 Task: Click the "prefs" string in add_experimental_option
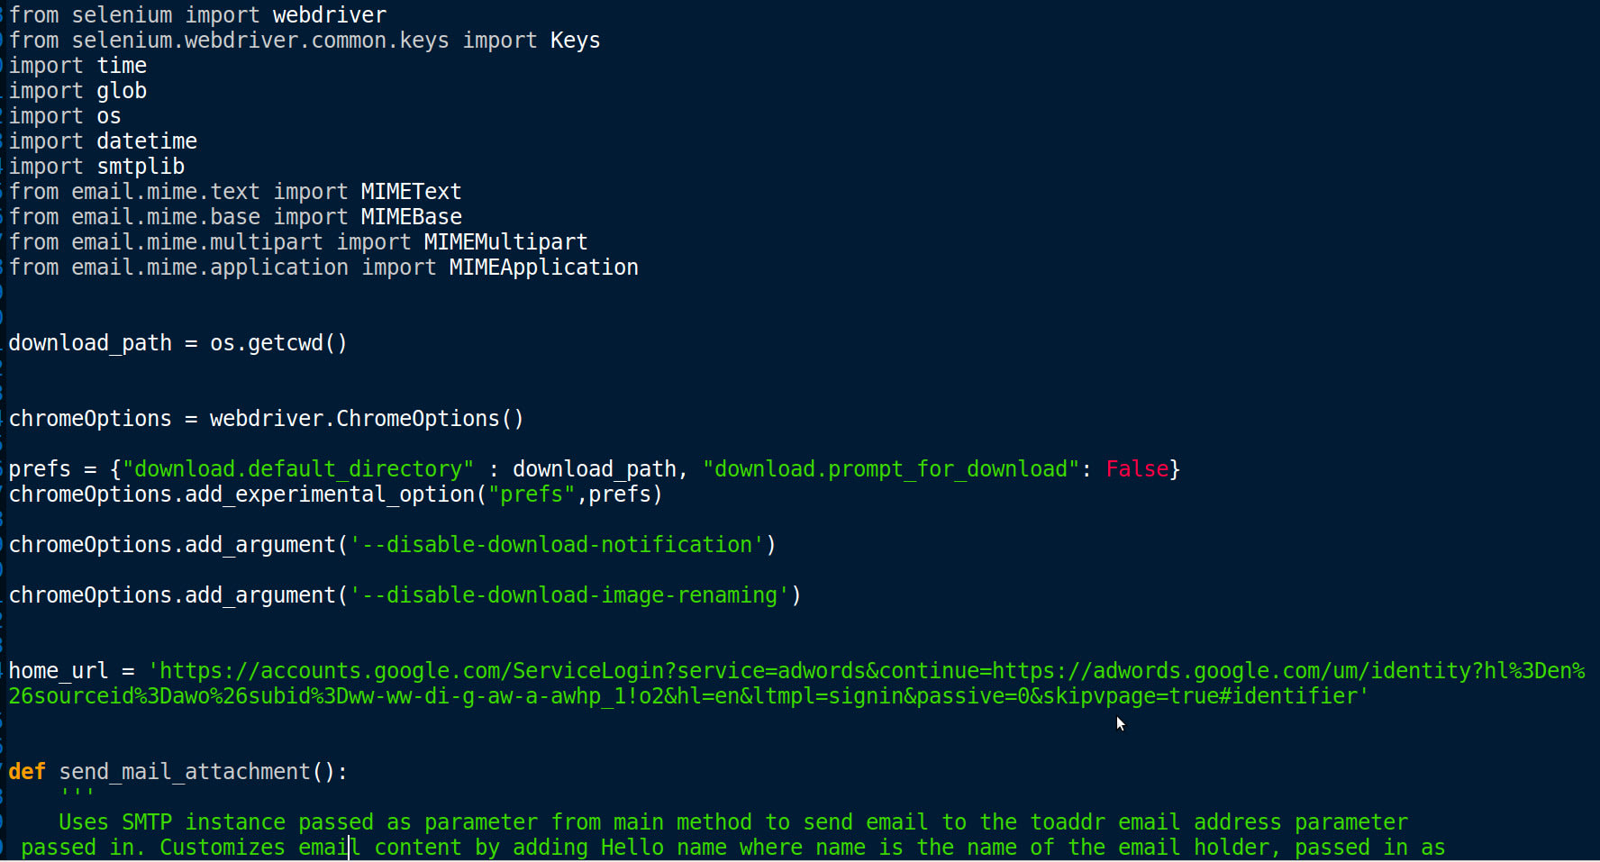click(x=532, y=495)
